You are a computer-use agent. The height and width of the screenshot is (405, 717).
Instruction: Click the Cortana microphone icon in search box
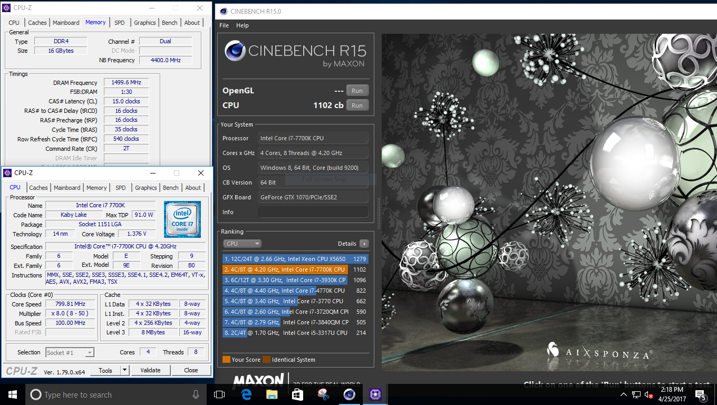tap(196, 394)
